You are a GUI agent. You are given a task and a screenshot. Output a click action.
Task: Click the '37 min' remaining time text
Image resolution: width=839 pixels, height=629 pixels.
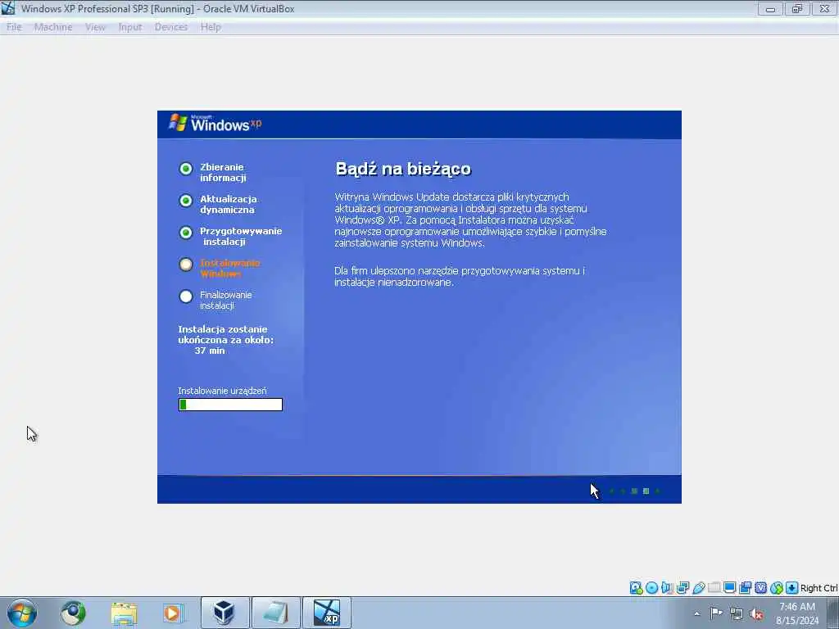210,351
